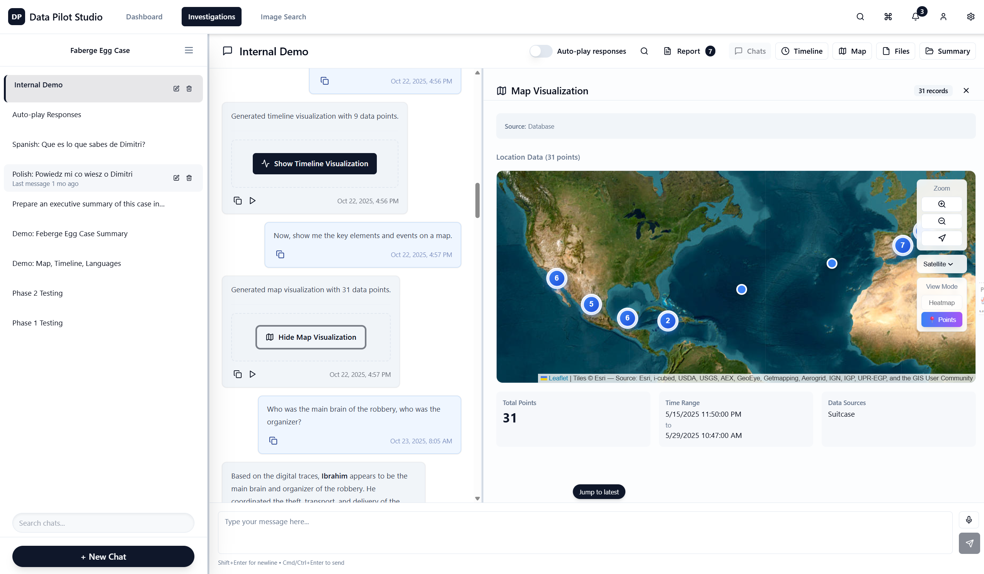Click the sidebar hamburger menu icon
984x574 pixels.
click(189, 50)
